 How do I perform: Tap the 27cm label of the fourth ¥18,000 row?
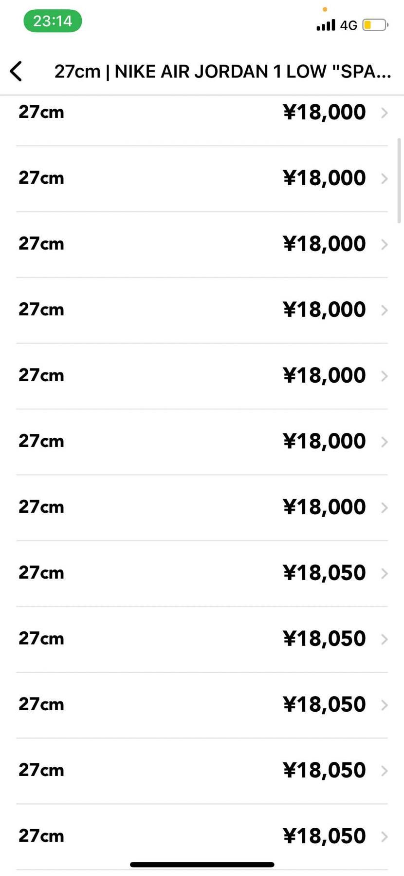41,310
